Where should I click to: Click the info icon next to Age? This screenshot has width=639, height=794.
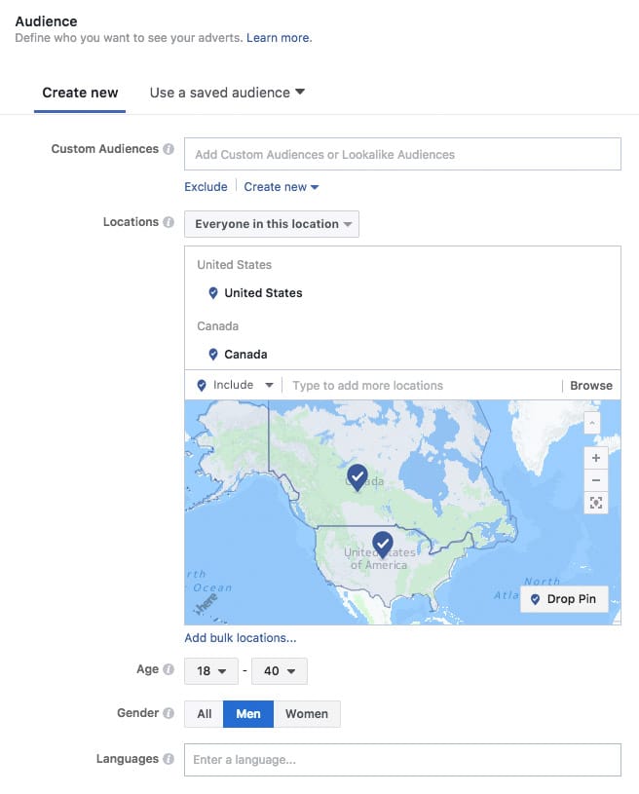pyautogui.click(x=169, y=670)
